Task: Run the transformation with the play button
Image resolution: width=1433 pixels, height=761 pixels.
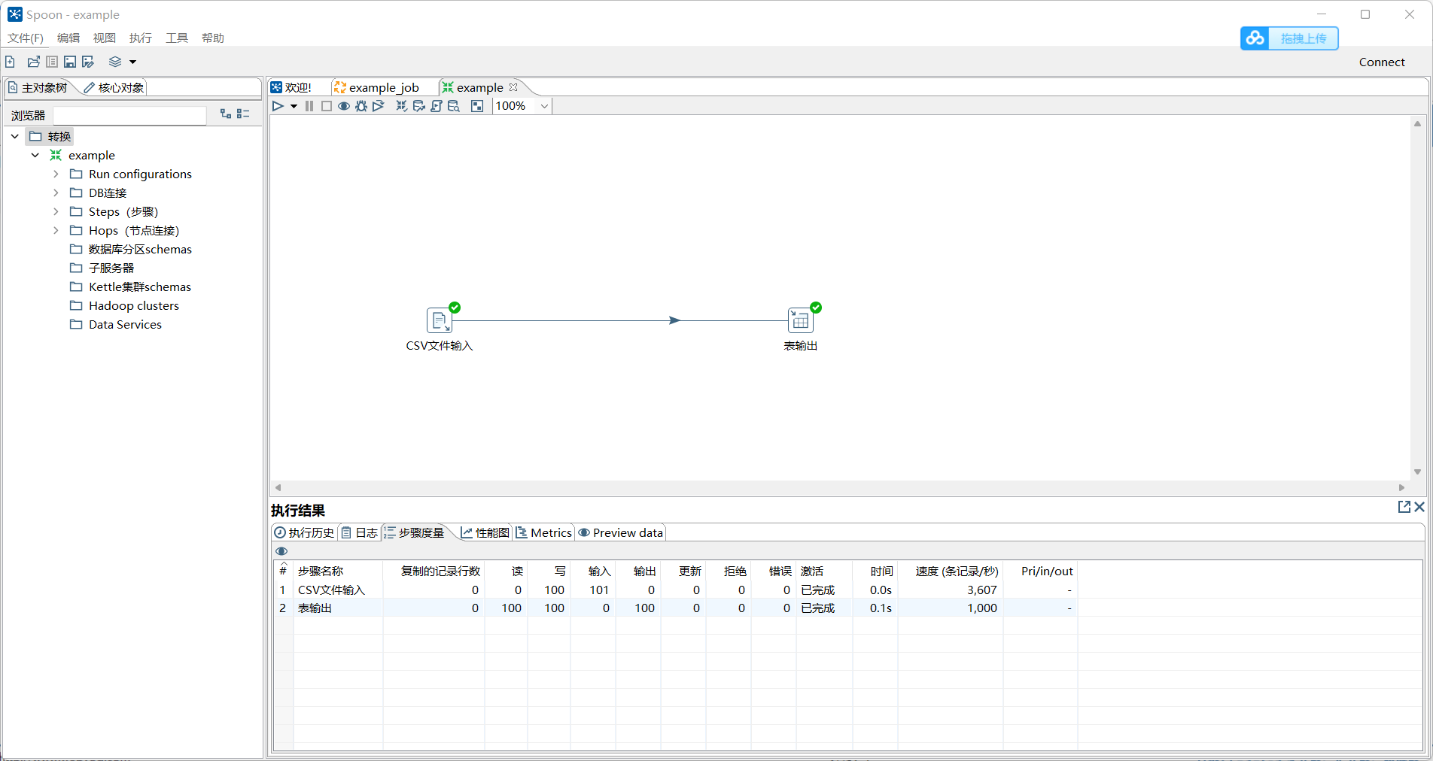Action: pyautogui.click(x=278, y=106)
